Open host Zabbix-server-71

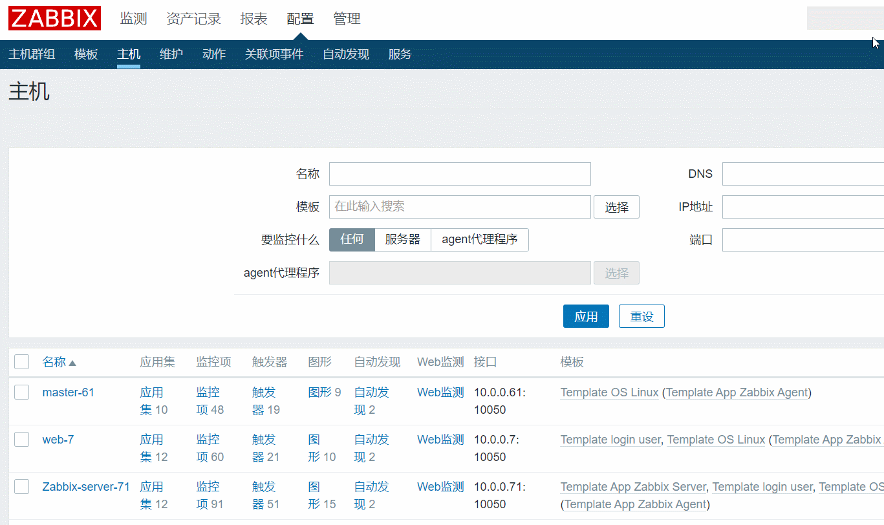86,487
